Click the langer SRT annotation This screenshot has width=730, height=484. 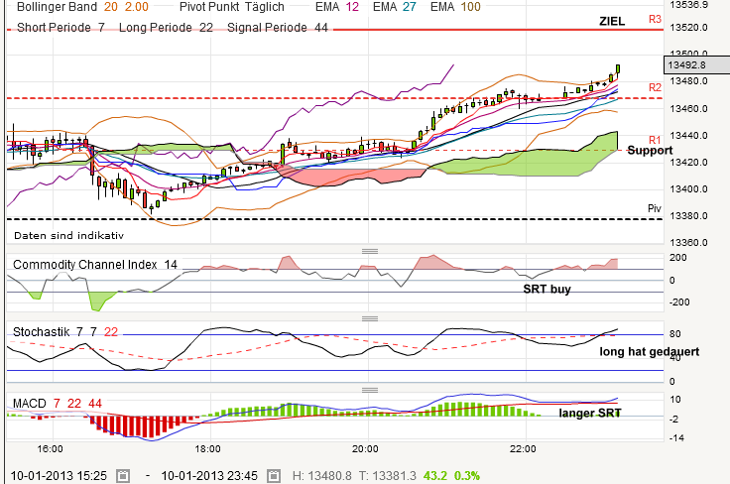pyautogui.click(x=589, y=414)
